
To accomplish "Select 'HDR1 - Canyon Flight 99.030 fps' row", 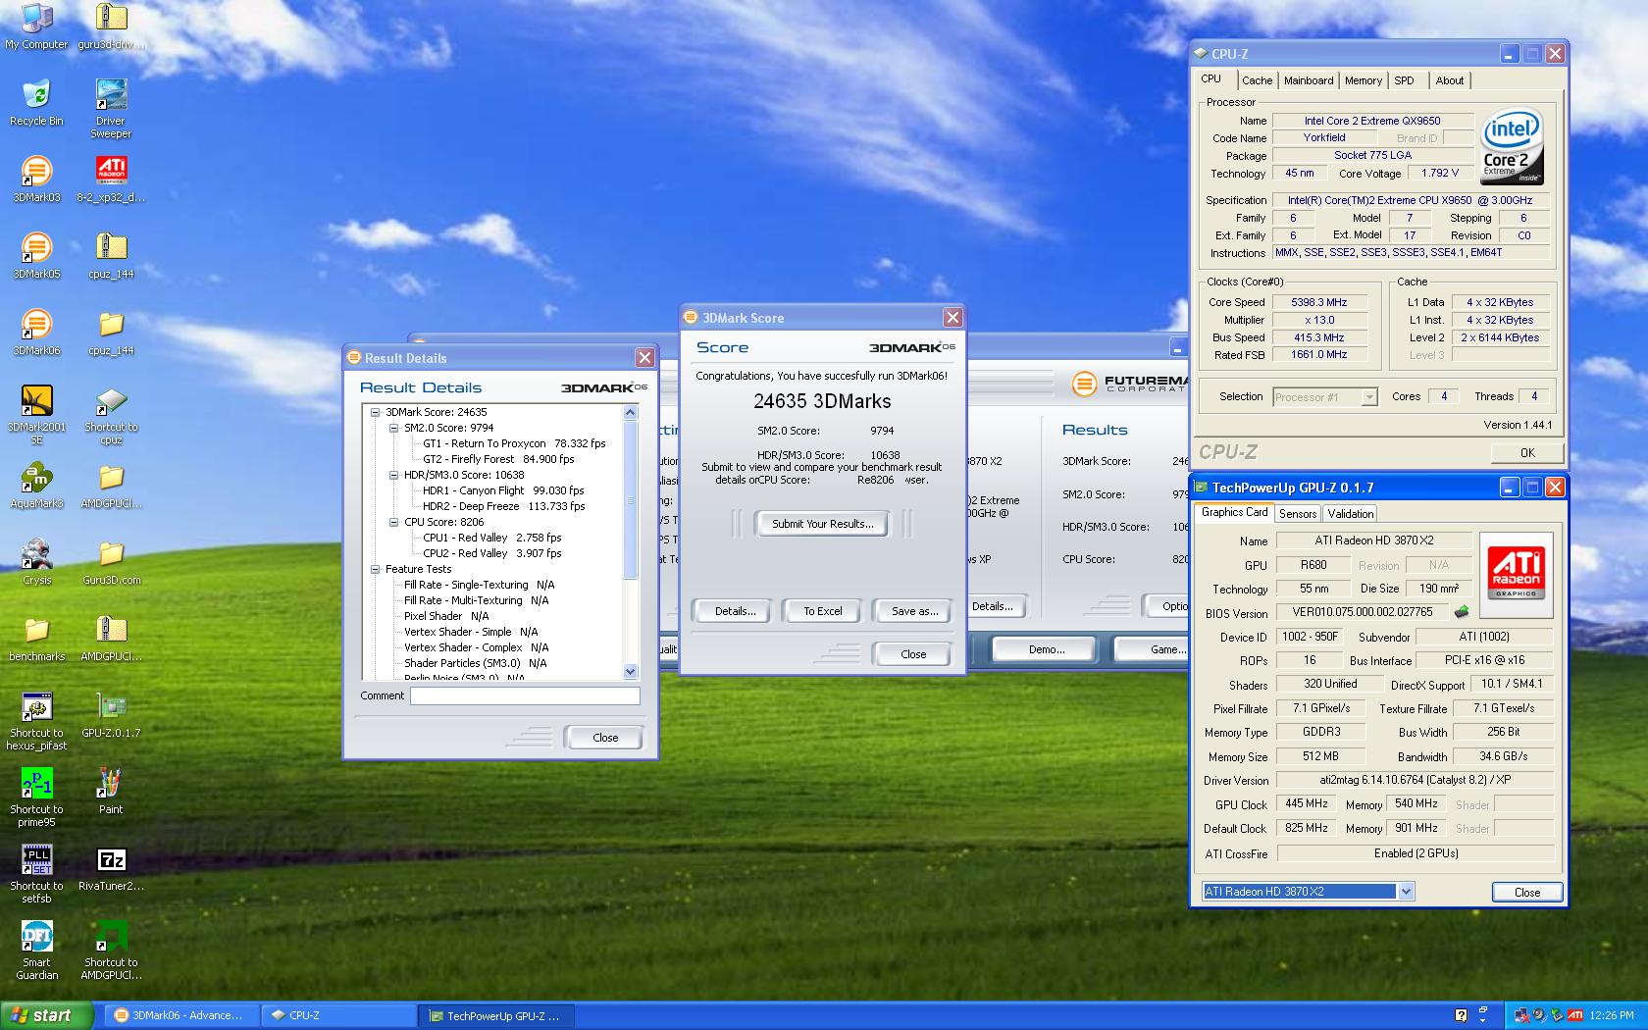I will [x=503, y=490].
